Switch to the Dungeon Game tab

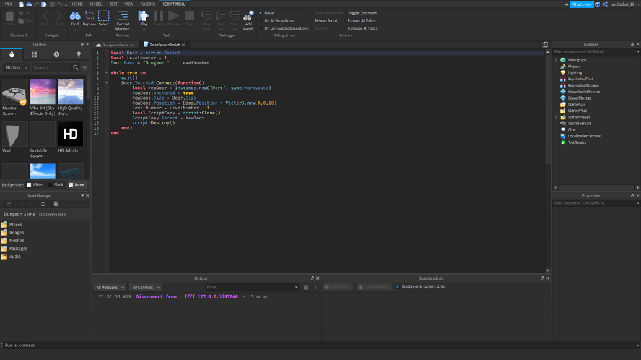(115, 45)
